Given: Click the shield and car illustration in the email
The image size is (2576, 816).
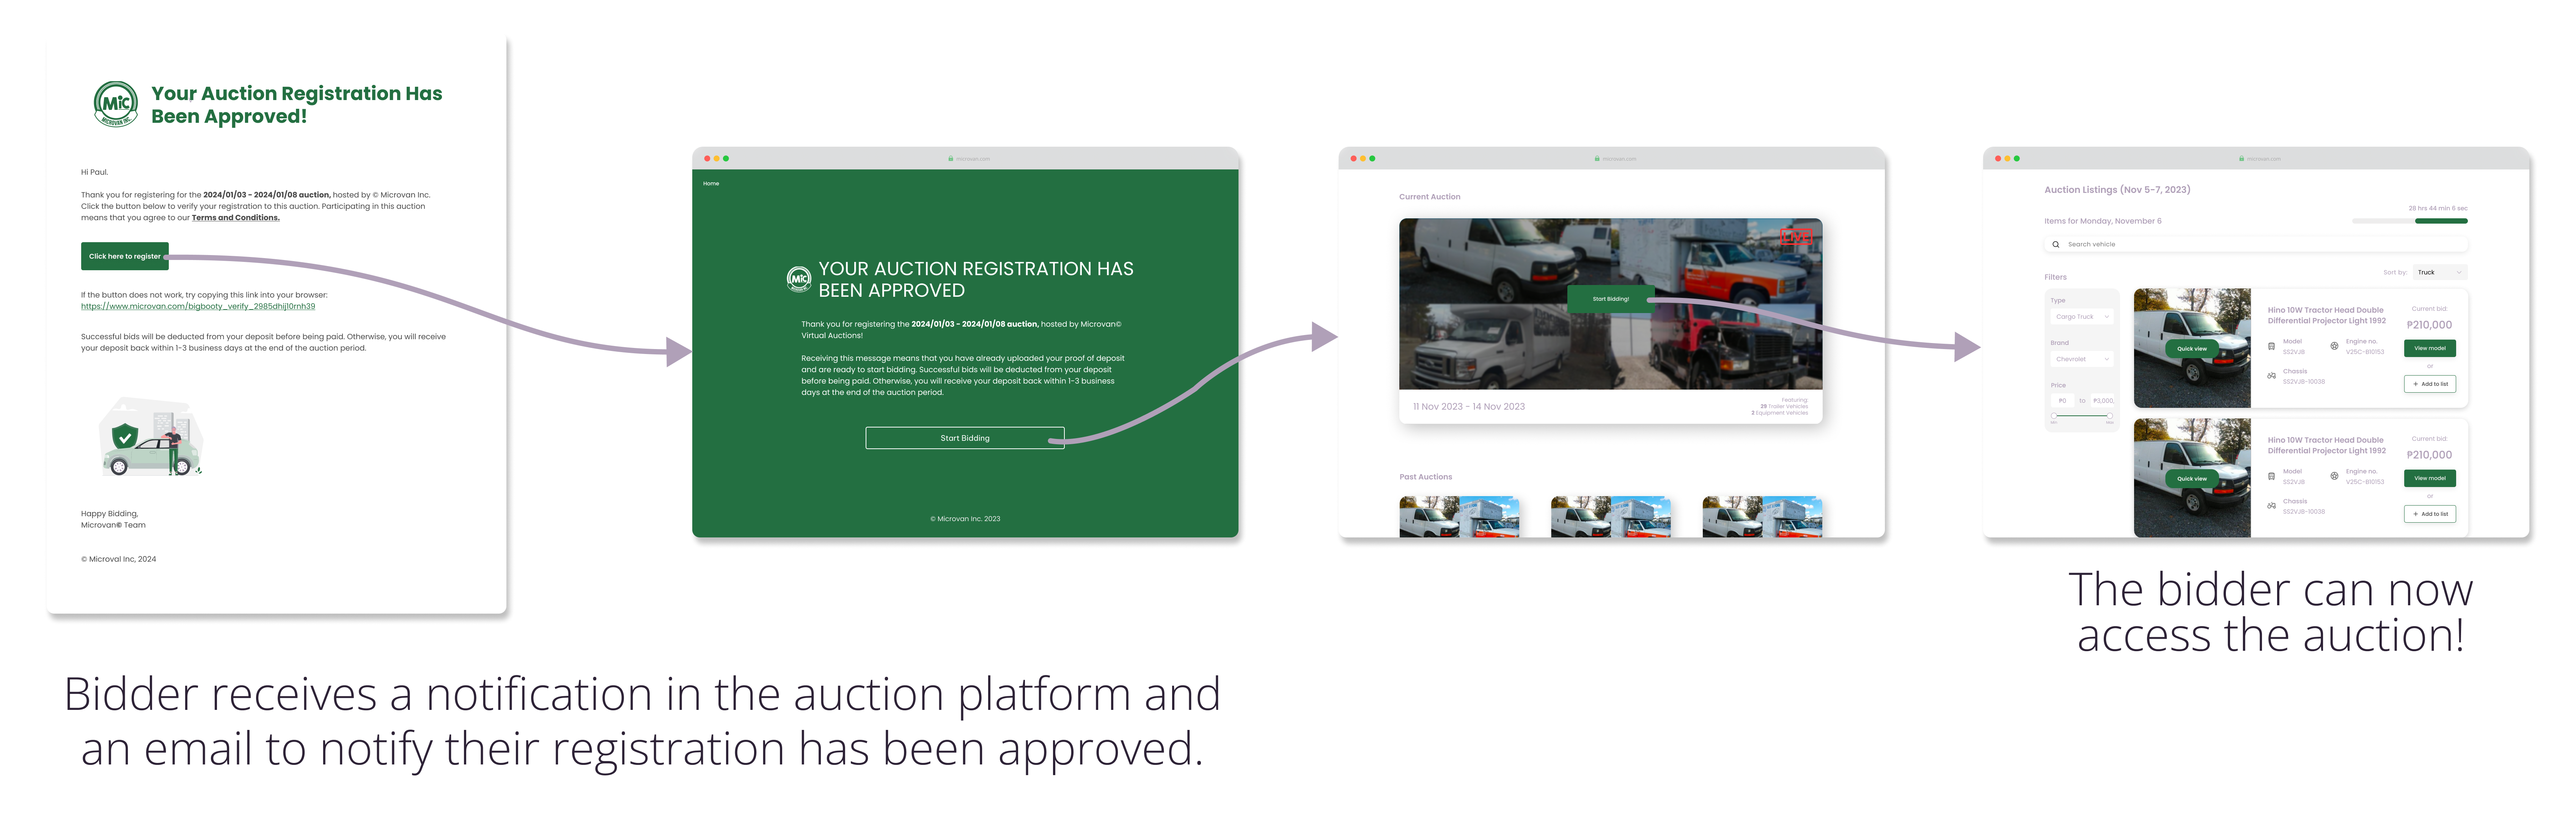Looking at the screenshot, I should [152, 437].
